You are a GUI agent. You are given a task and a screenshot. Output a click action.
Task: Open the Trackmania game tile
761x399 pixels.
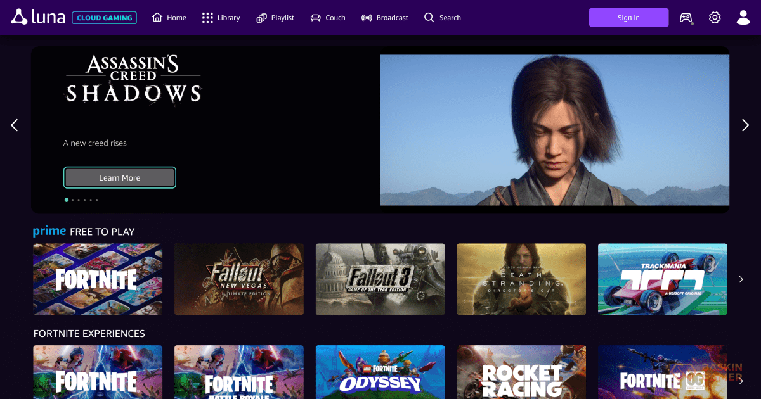click(663, 279)
